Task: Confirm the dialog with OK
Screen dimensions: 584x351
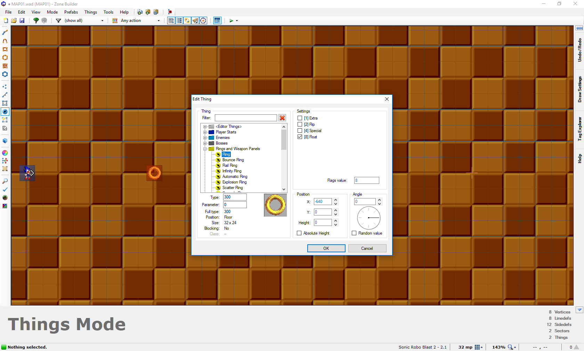Action: 326,248
